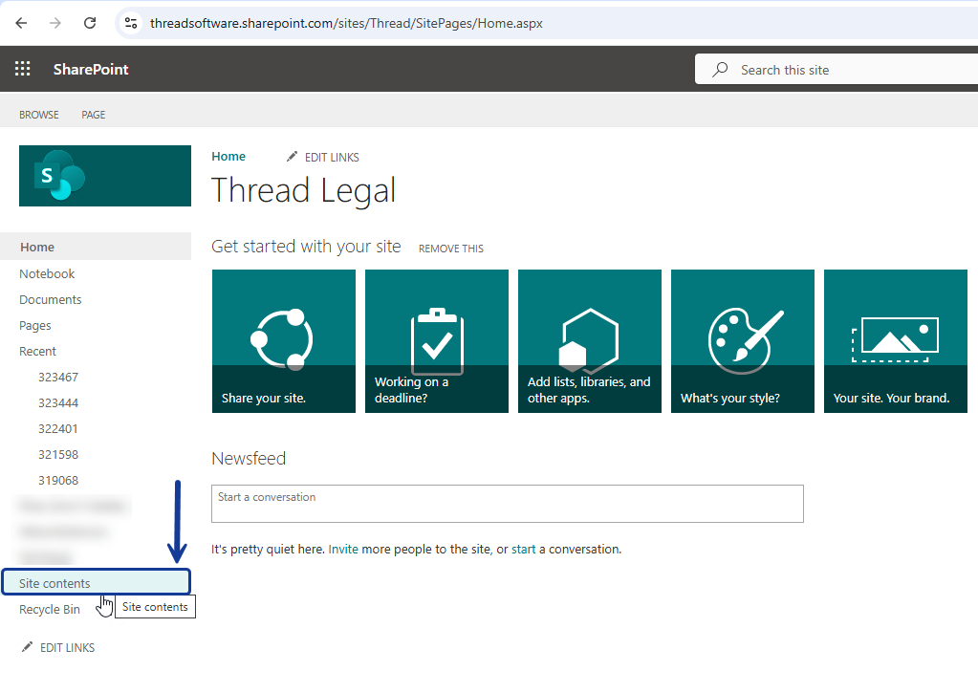The image size is (978, 693).
Task: Click EDIT LINKS text next to Home breadcrumb
Action: 332,157
